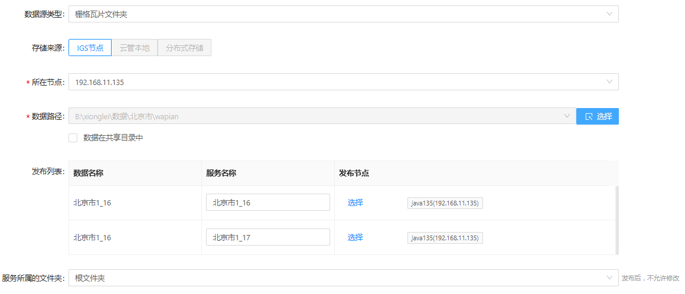
Task: Click the blue 选择 button for data path
Action: click(x=597, y=116)
